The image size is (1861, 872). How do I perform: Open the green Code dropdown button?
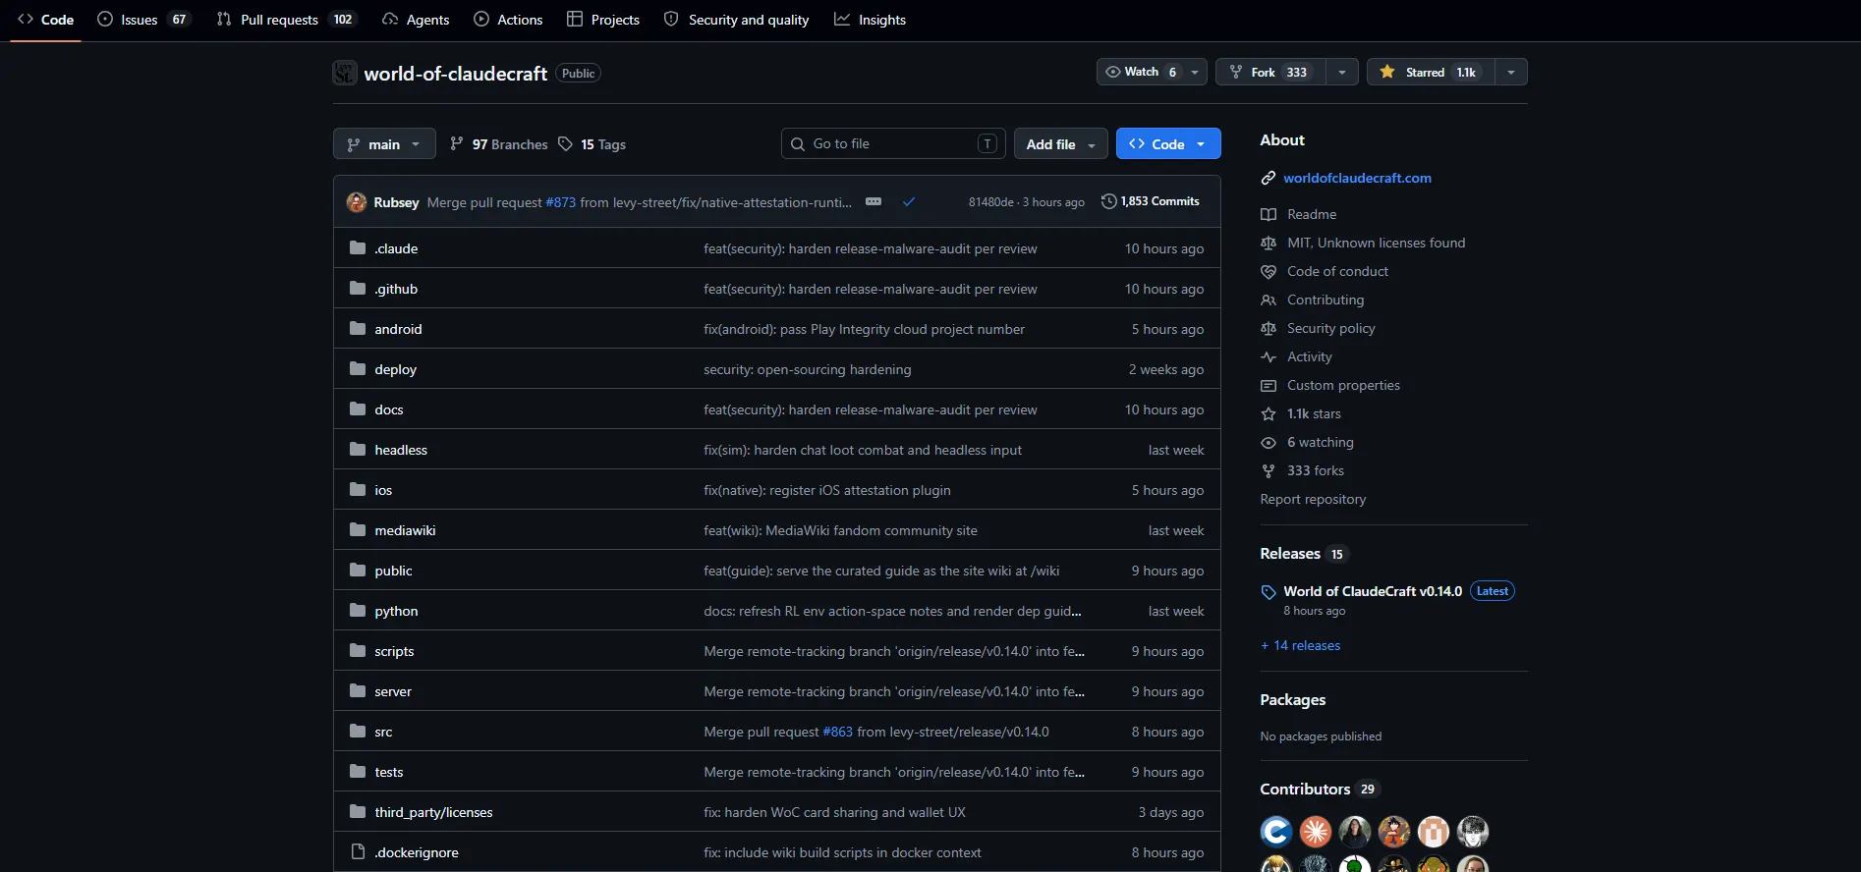pyautogui.click(x=1168, y=143)
